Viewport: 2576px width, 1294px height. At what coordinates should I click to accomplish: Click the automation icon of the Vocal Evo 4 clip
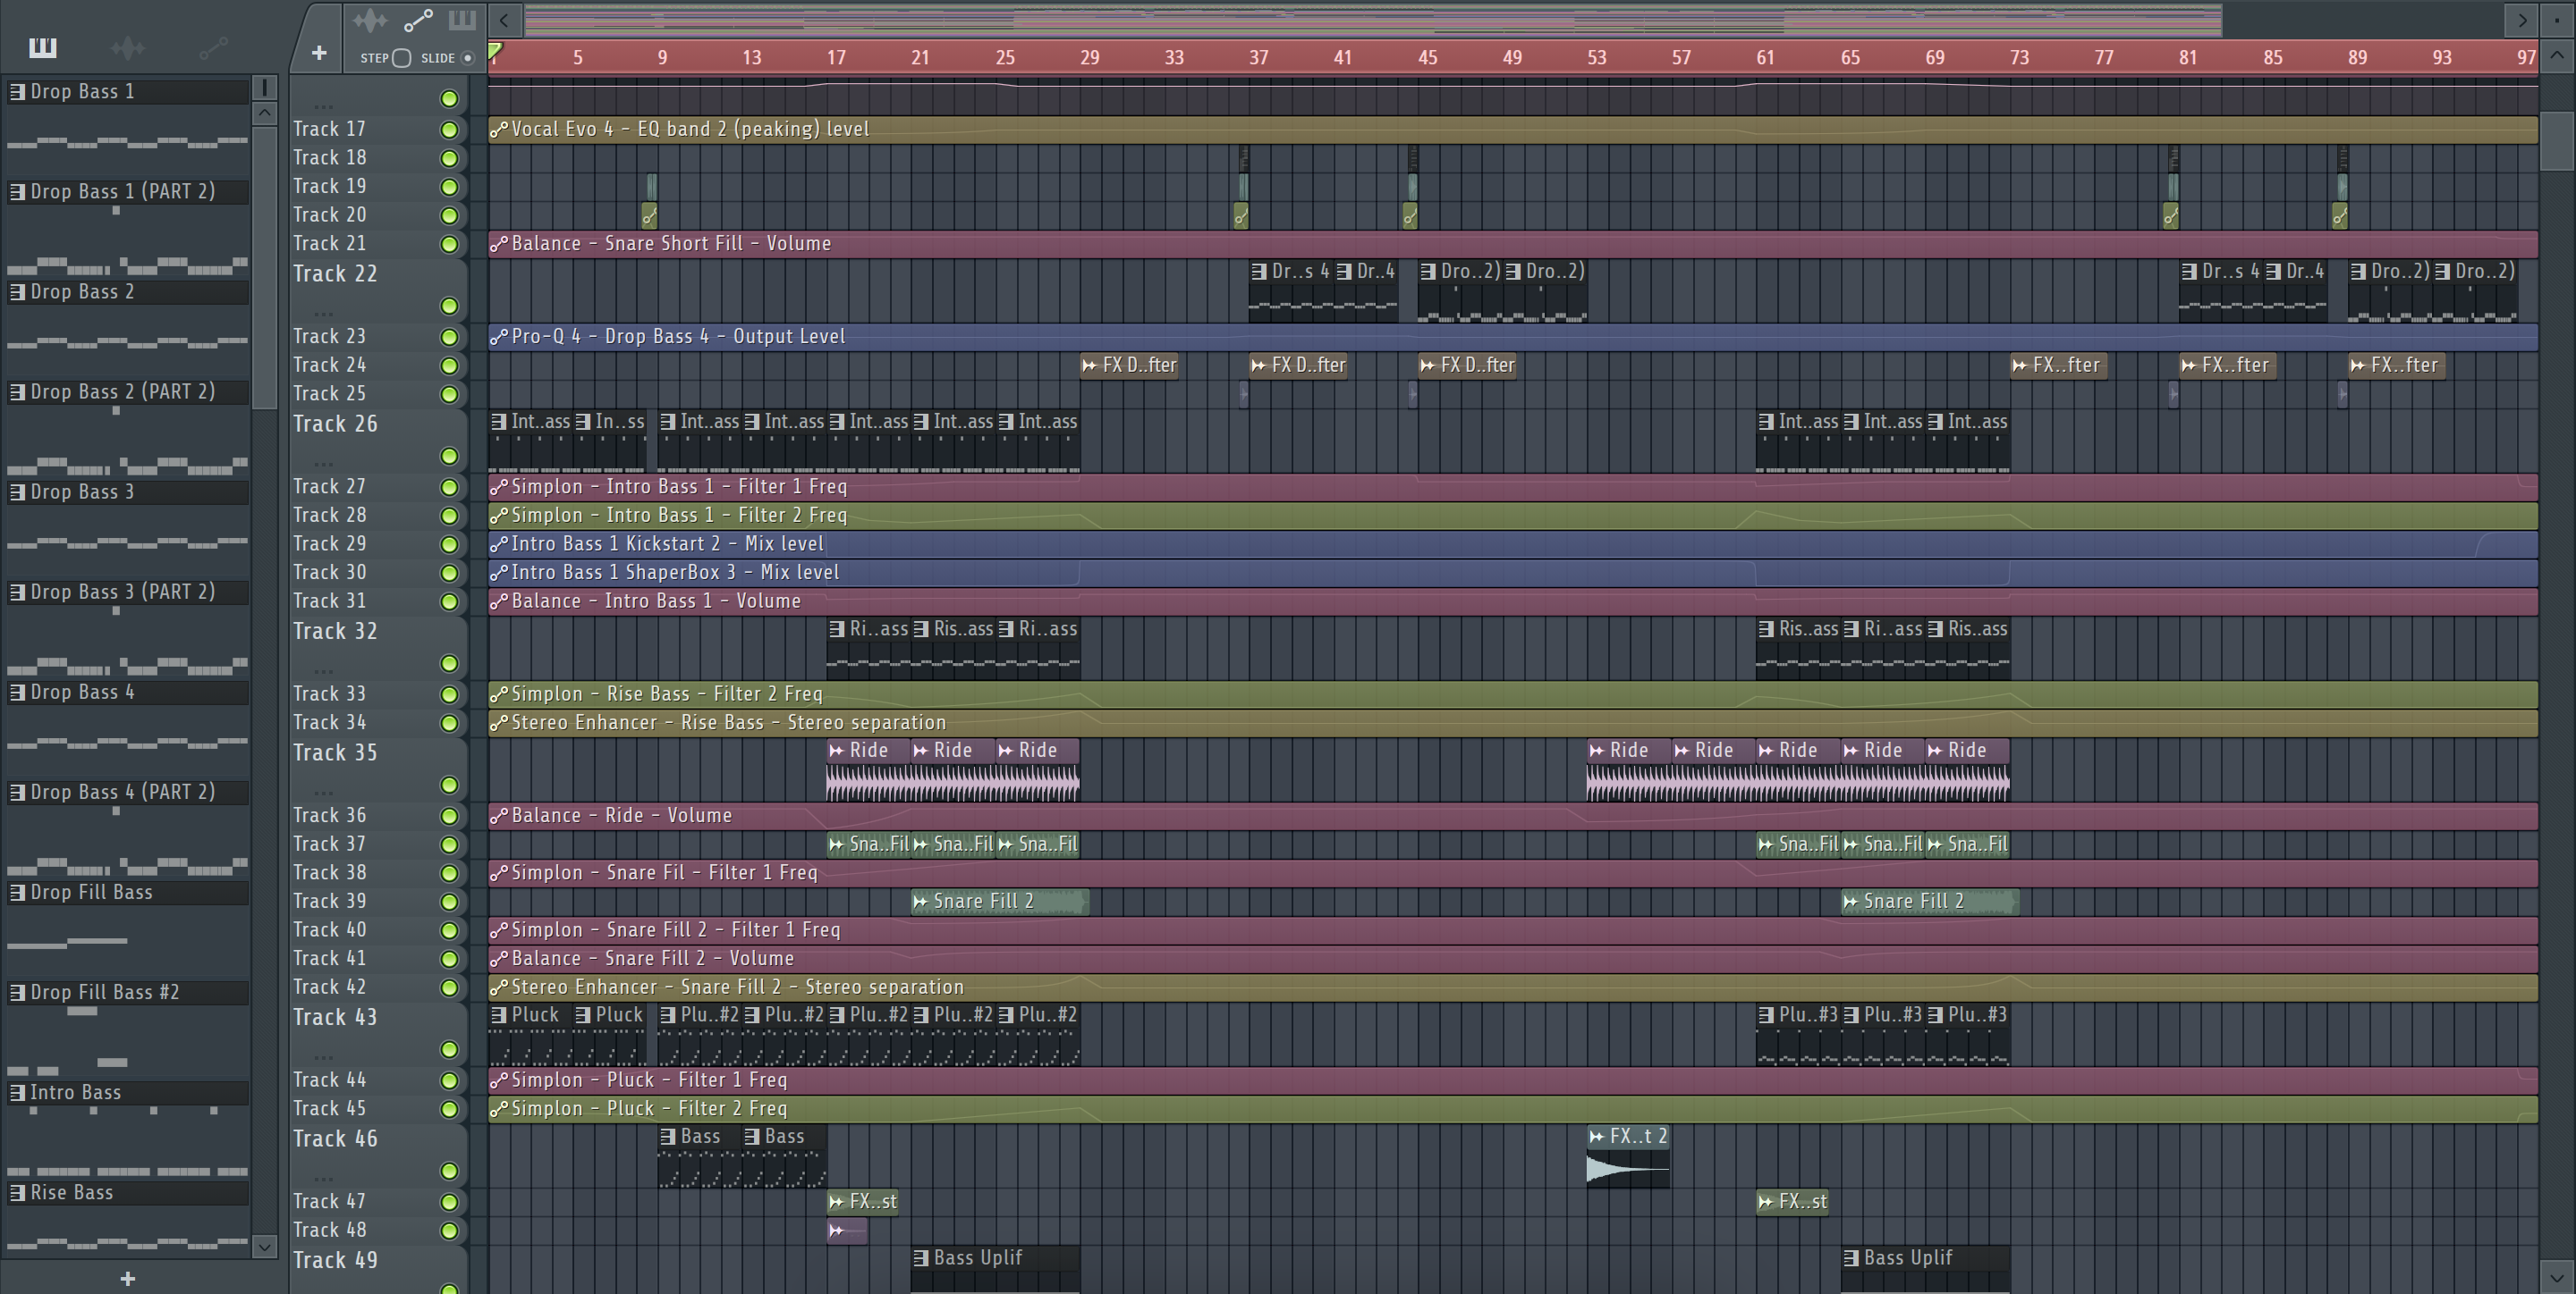499,129
